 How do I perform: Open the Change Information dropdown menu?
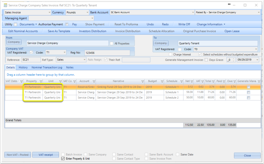coord(211,24)
